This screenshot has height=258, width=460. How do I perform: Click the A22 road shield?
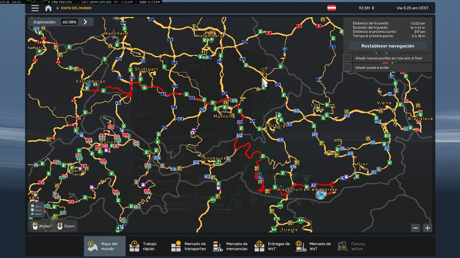click(x=213, y=200)
